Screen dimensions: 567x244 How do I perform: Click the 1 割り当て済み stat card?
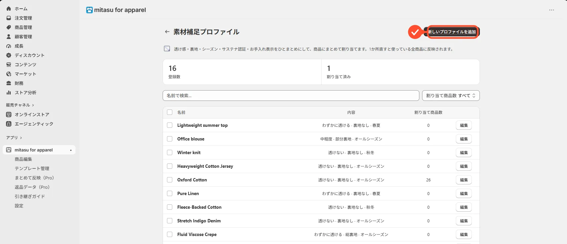[400, 72]
